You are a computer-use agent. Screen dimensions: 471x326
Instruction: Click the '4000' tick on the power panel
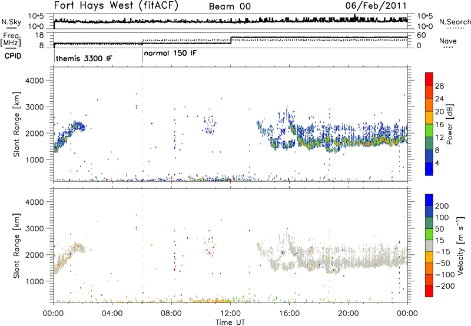click(34, 81)
